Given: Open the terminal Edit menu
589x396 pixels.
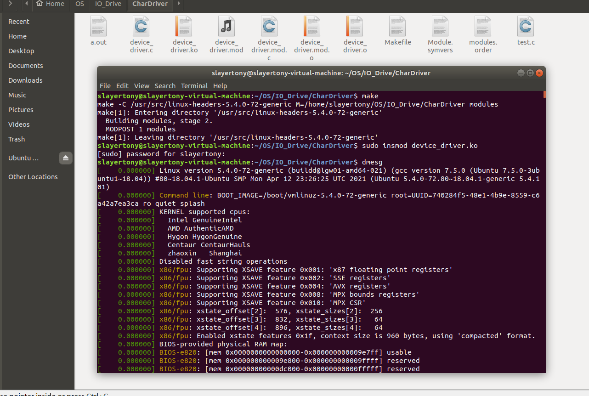Looking at the screenshot, I should [x=122, y=86].
